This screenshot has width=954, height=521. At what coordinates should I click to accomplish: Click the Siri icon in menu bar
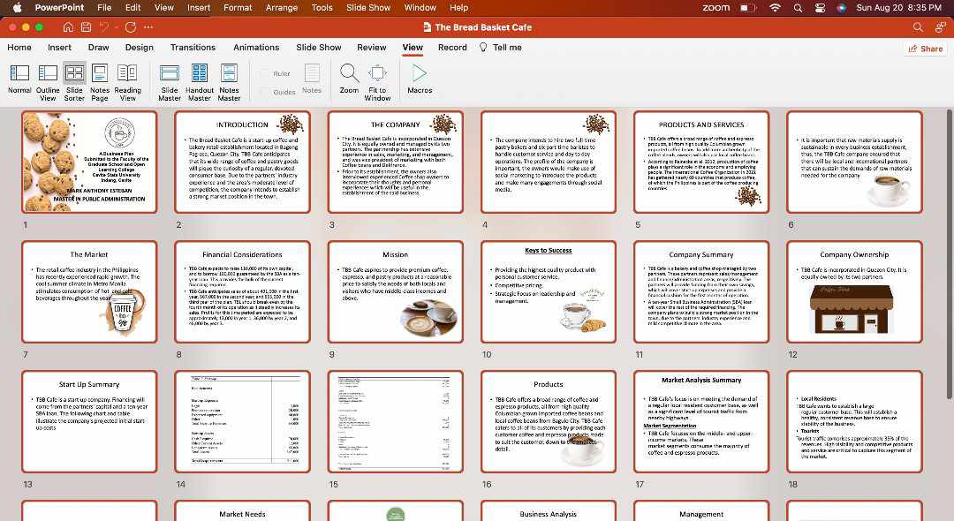tap(841, 7)
